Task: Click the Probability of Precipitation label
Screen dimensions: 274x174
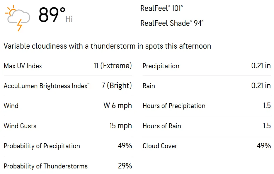Action: [x=42, y=146]
